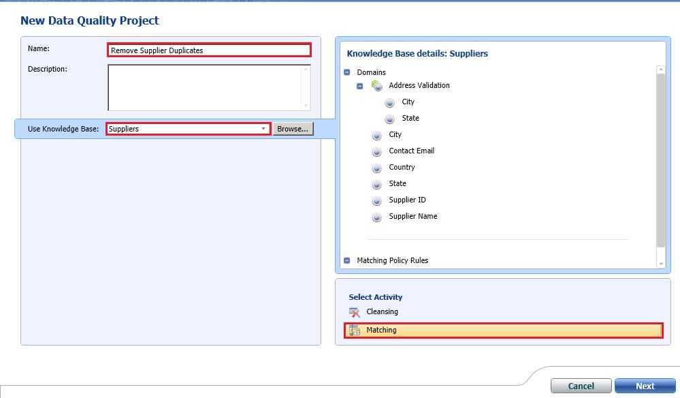Collapse the Domains tree node
Image resolution: width=680 pixels, height=398 pixels.
348,72
